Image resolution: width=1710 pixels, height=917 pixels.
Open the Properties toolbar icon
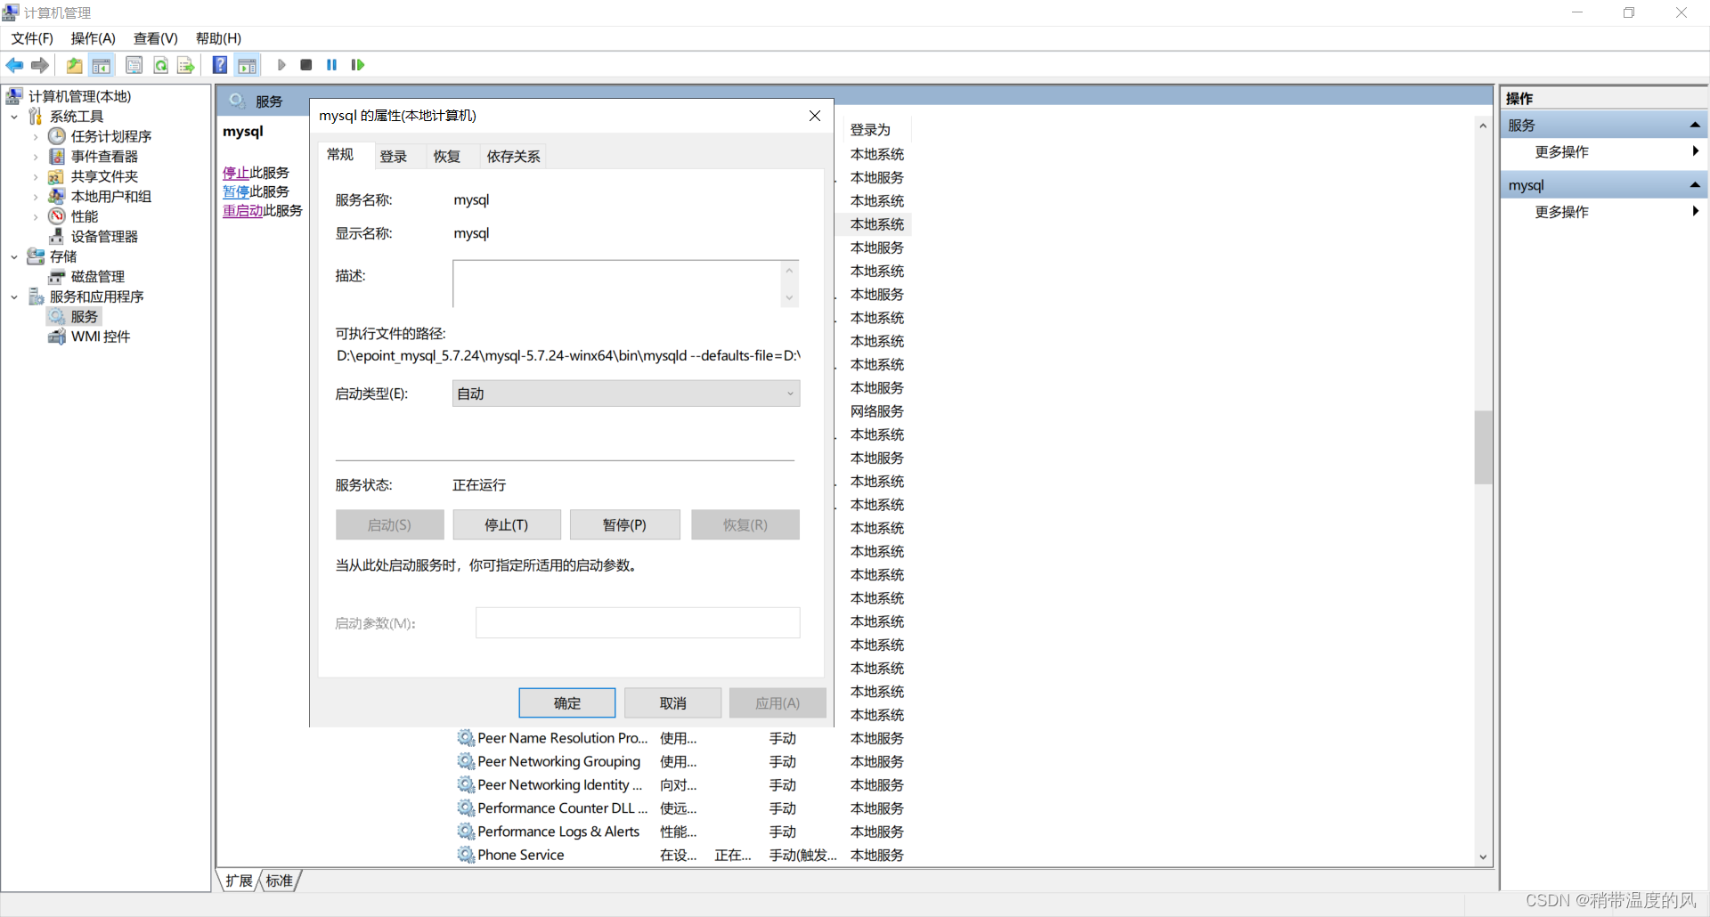click(x=134, y=65)
